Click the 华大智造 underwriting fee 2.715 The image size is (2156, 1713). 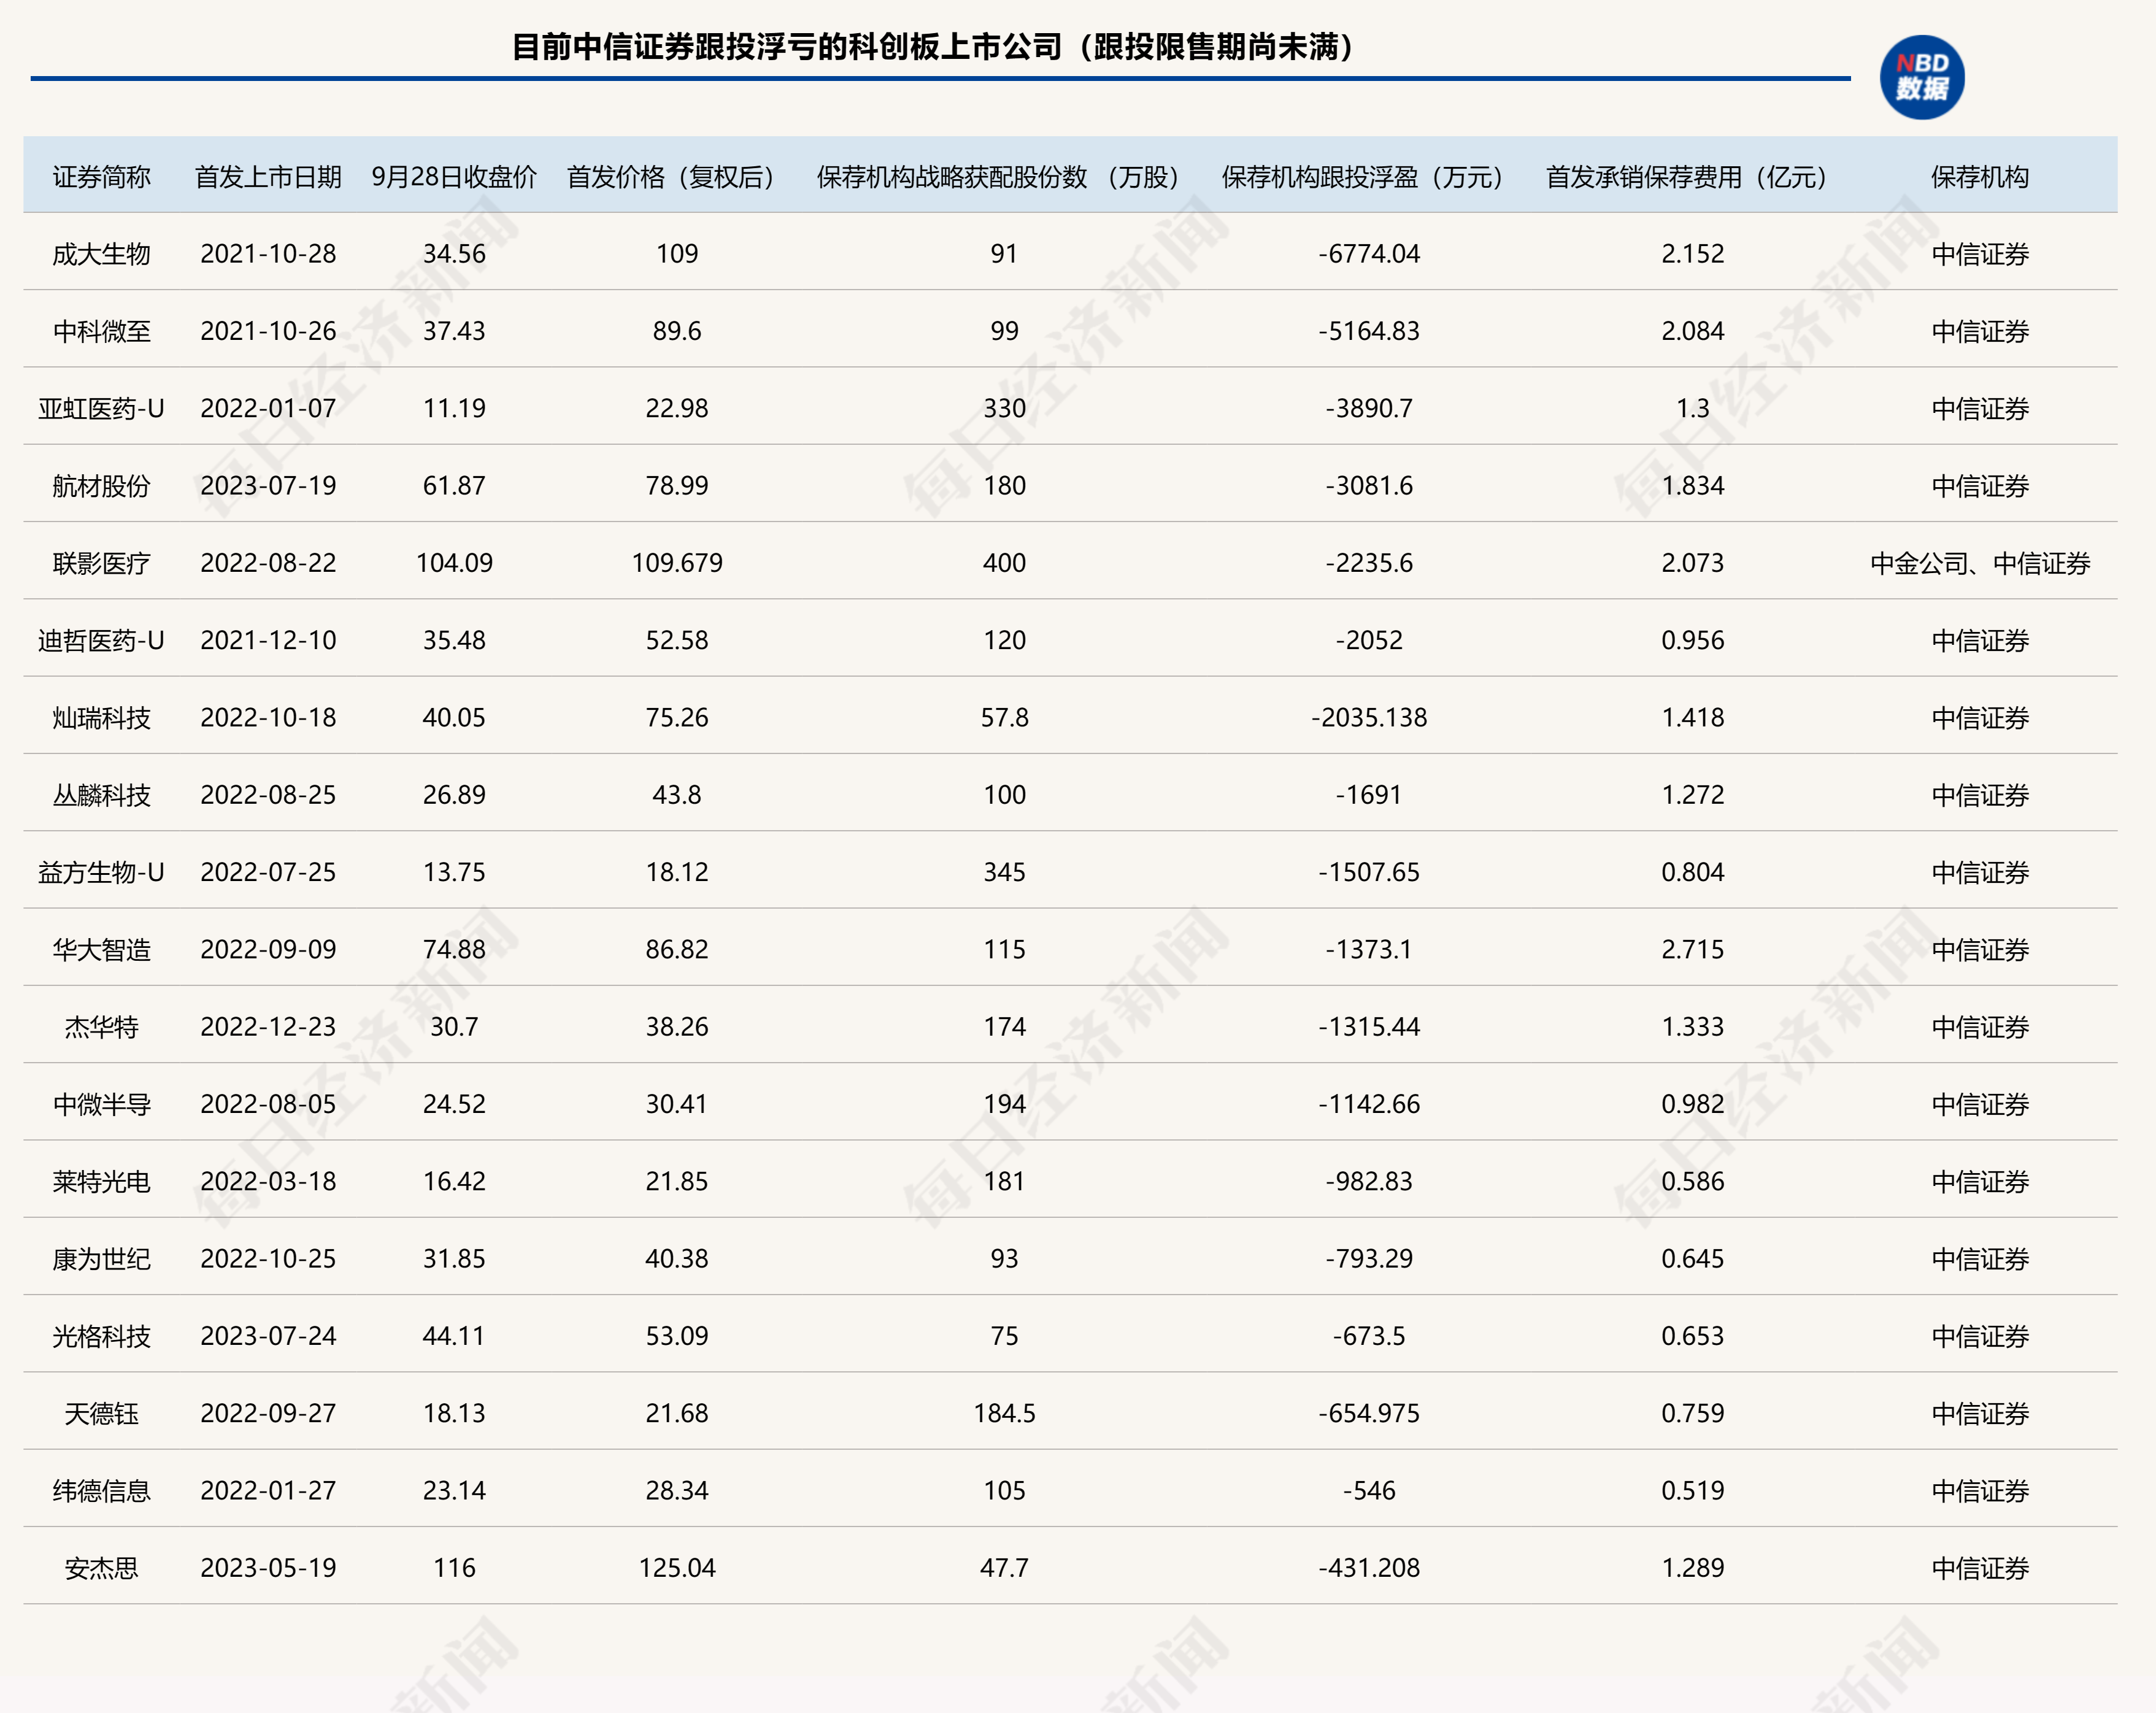(x=1692, y=949)
